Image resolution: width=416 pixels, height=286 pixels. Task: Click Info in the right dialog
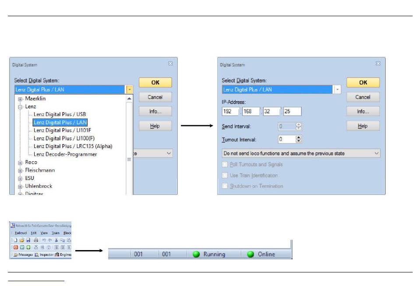363,111
